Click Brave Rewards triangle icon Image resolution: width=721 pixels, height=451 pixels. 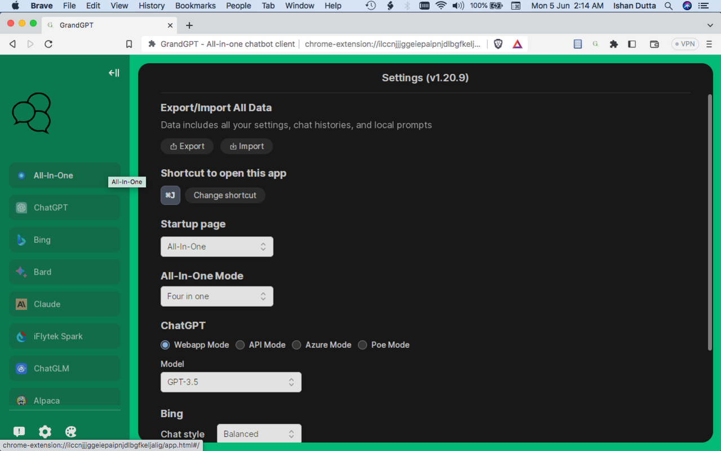[x=517, y=44]
